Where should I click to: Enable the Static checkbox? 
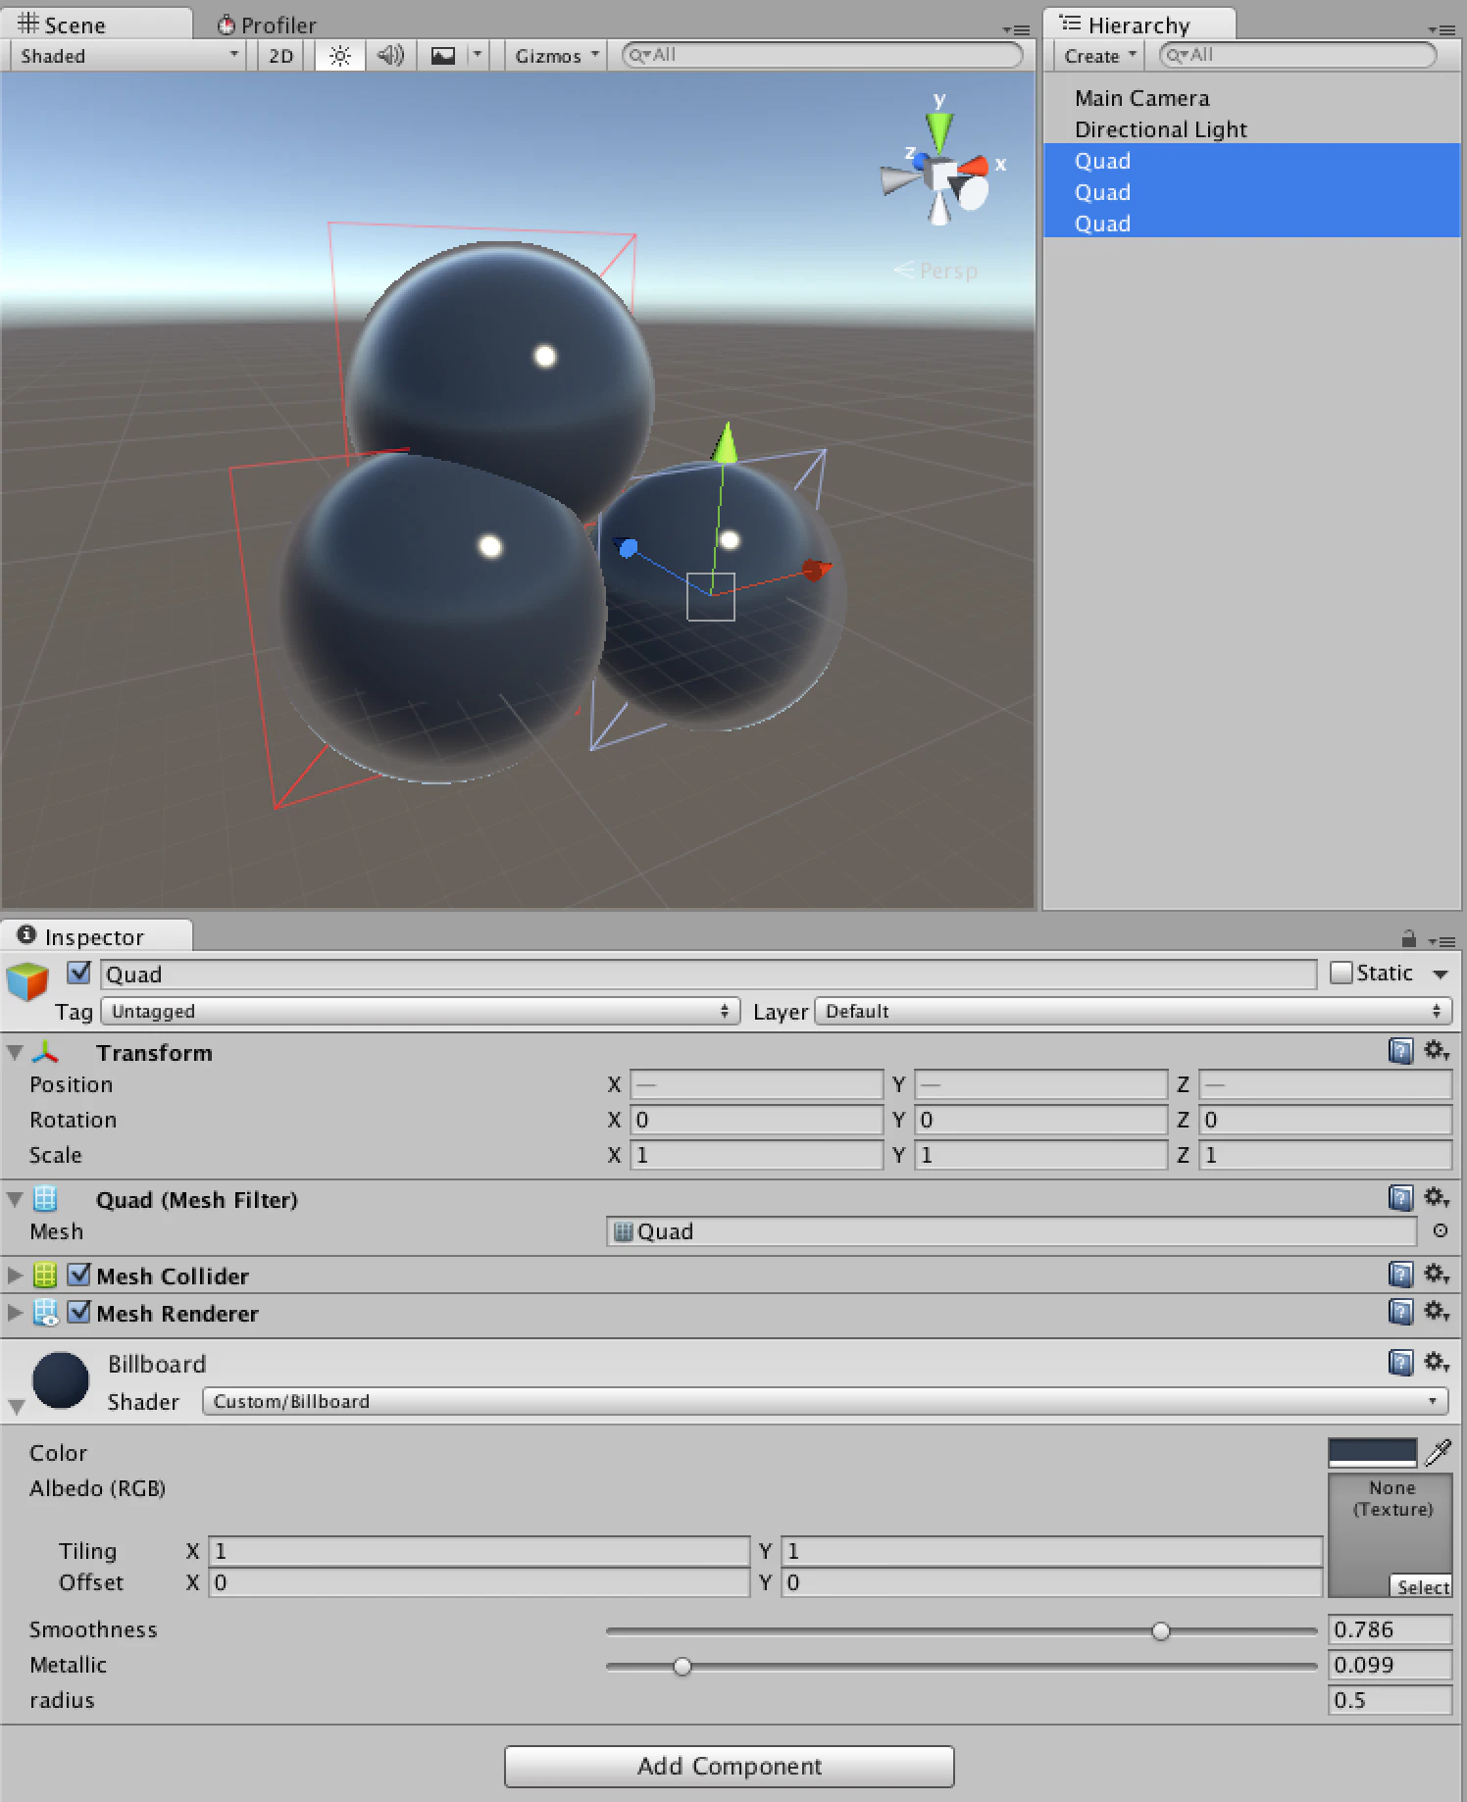[x=1341, y=973]
